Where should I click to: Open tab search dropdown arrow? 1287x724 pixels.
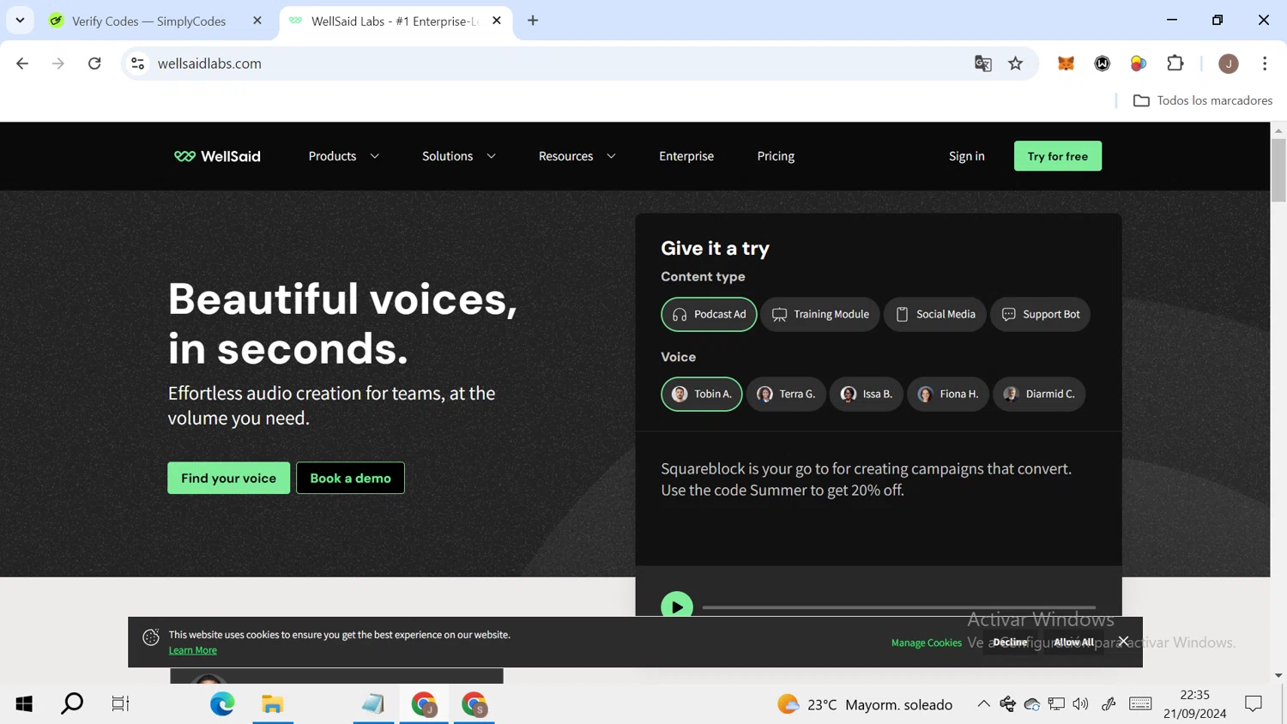[x=20, y=21]
